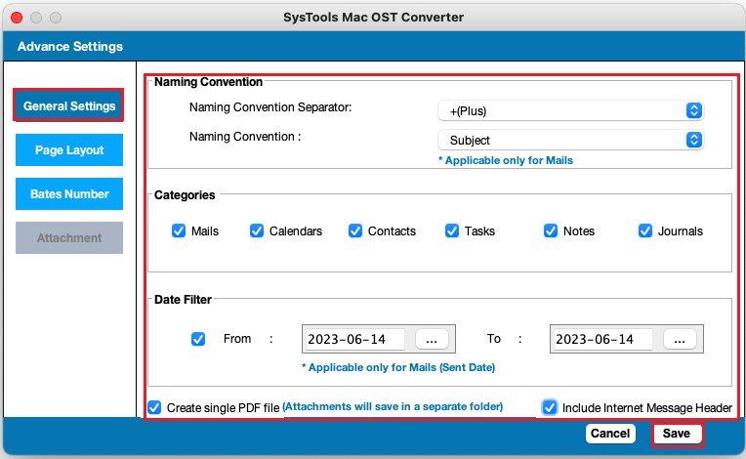Click the Naming Convention Separator label

click(270, 107)
